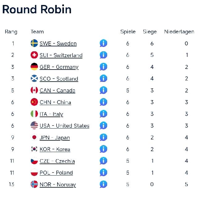This screenshot has height=200, width=219.
Task: Open info bubble for Norway
Action: (x=103, y=184)
